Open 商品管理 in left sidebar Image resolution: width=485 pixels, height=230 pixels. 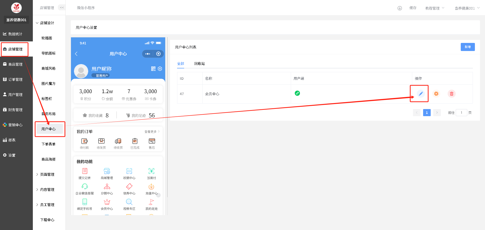[x=15, y=64]
